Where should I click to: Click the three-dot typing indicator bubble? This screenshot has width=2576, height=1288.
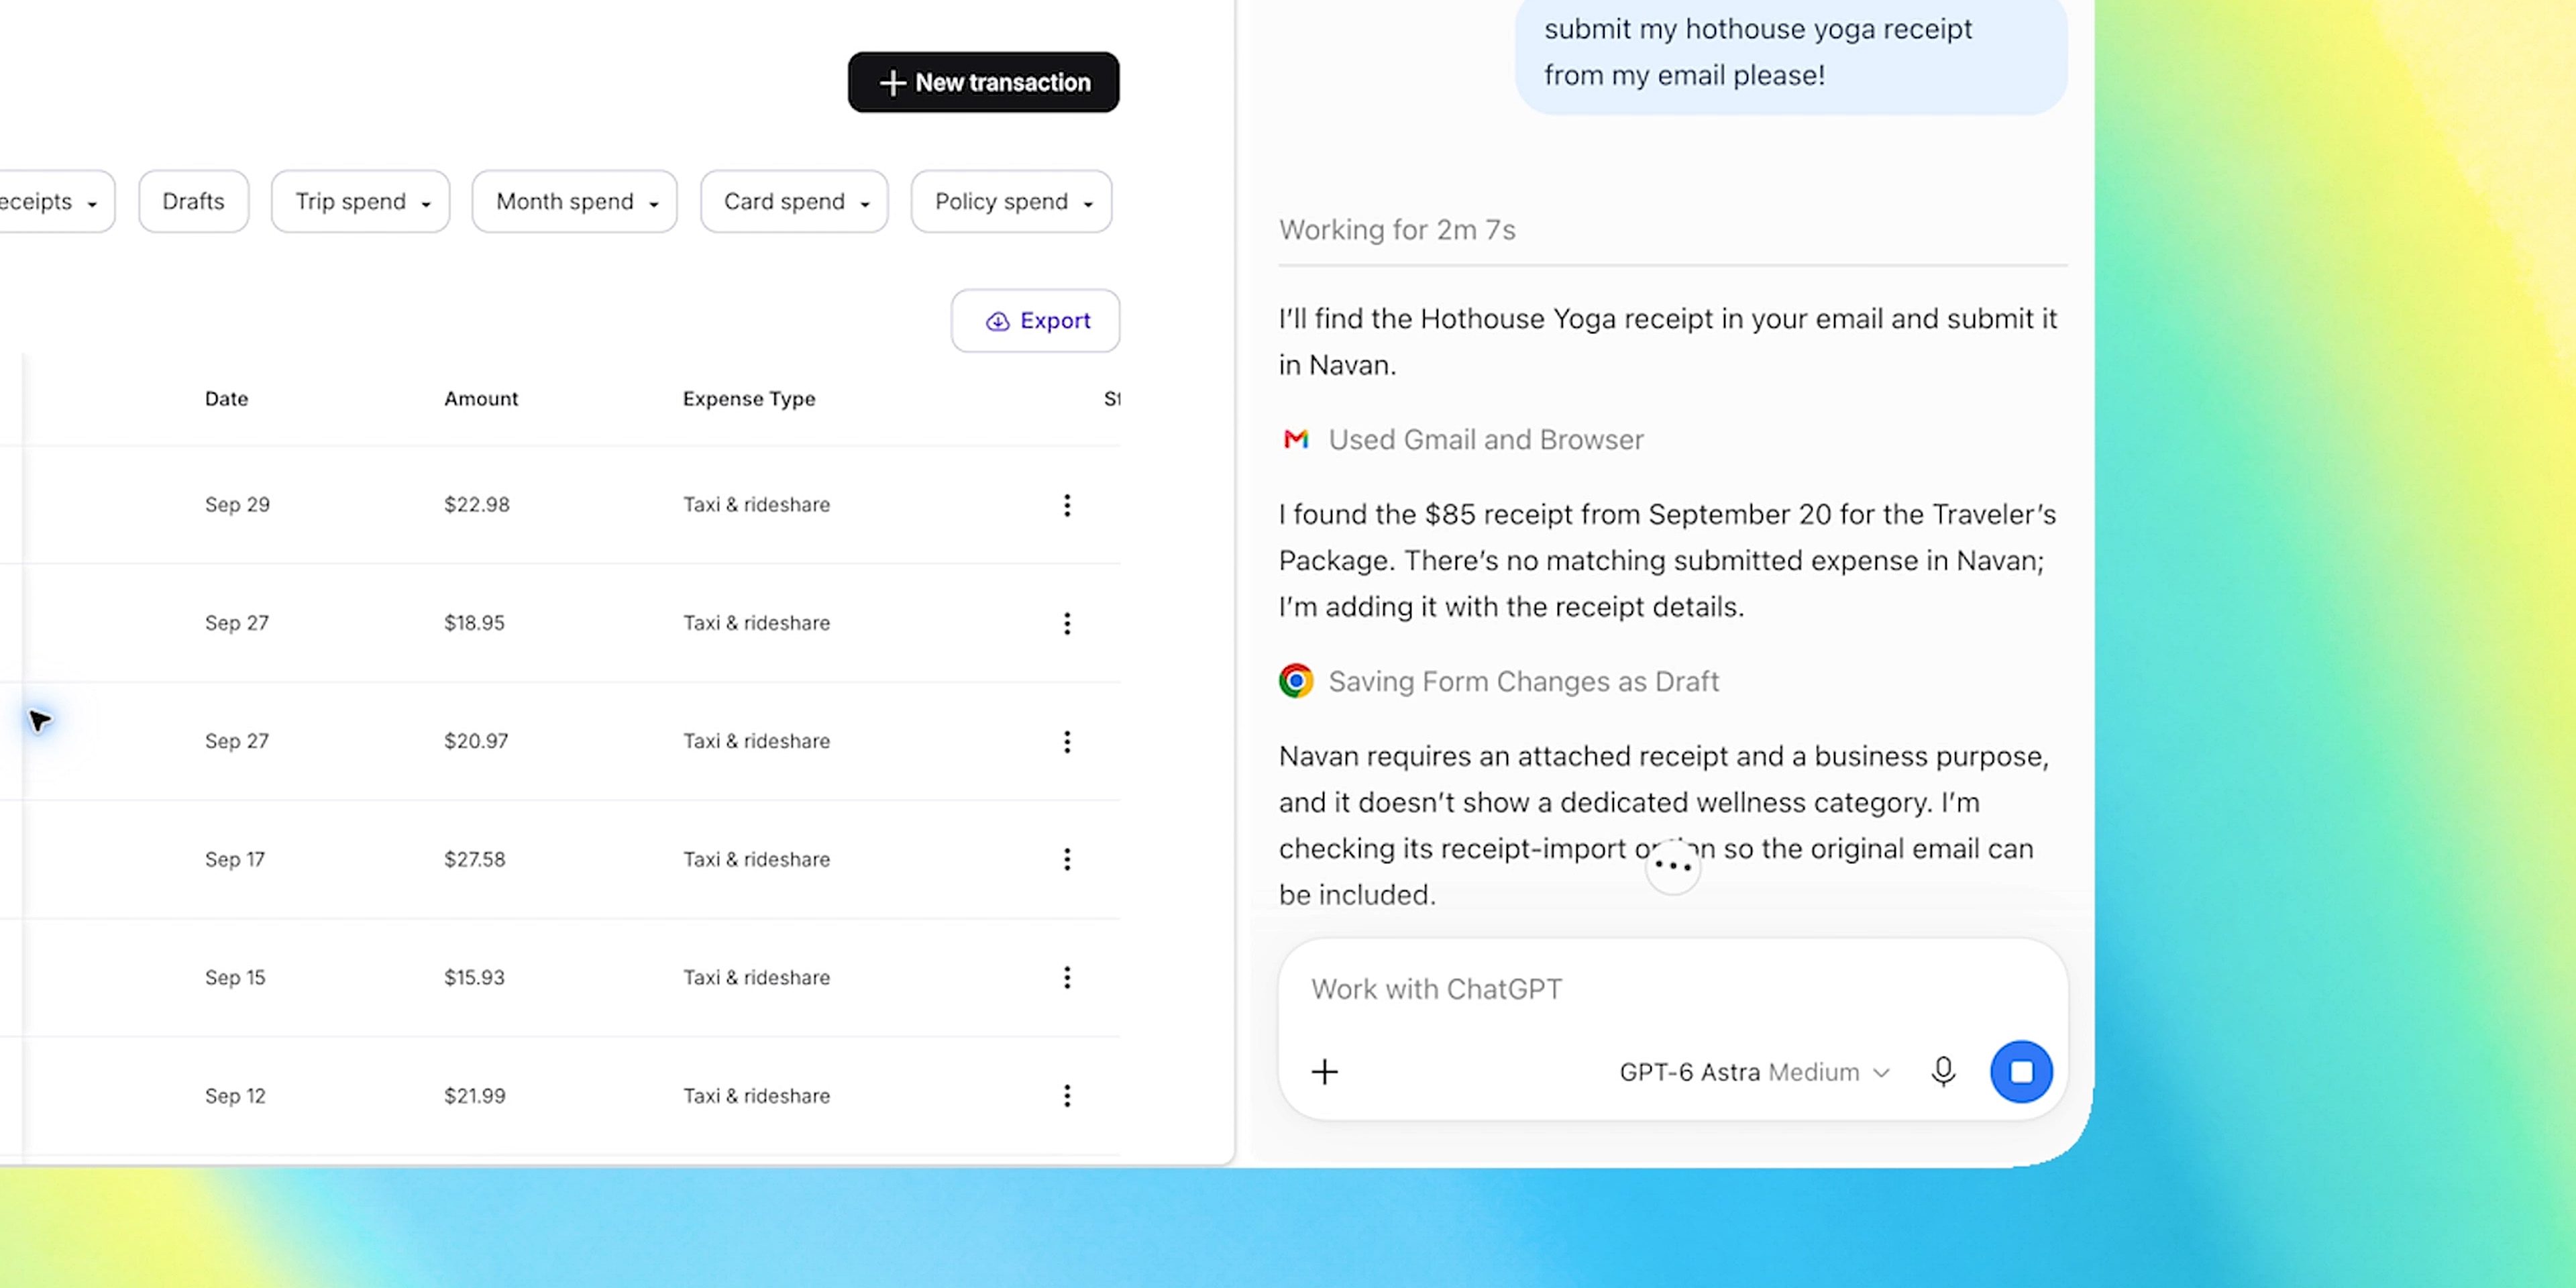[1673, 866]
